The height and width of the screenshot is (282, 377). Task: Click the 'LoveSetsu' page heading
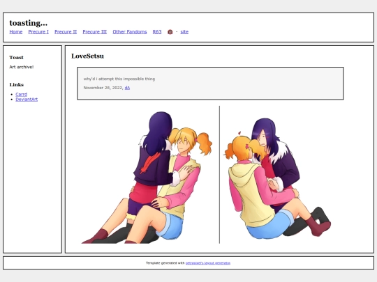point(87,56)
